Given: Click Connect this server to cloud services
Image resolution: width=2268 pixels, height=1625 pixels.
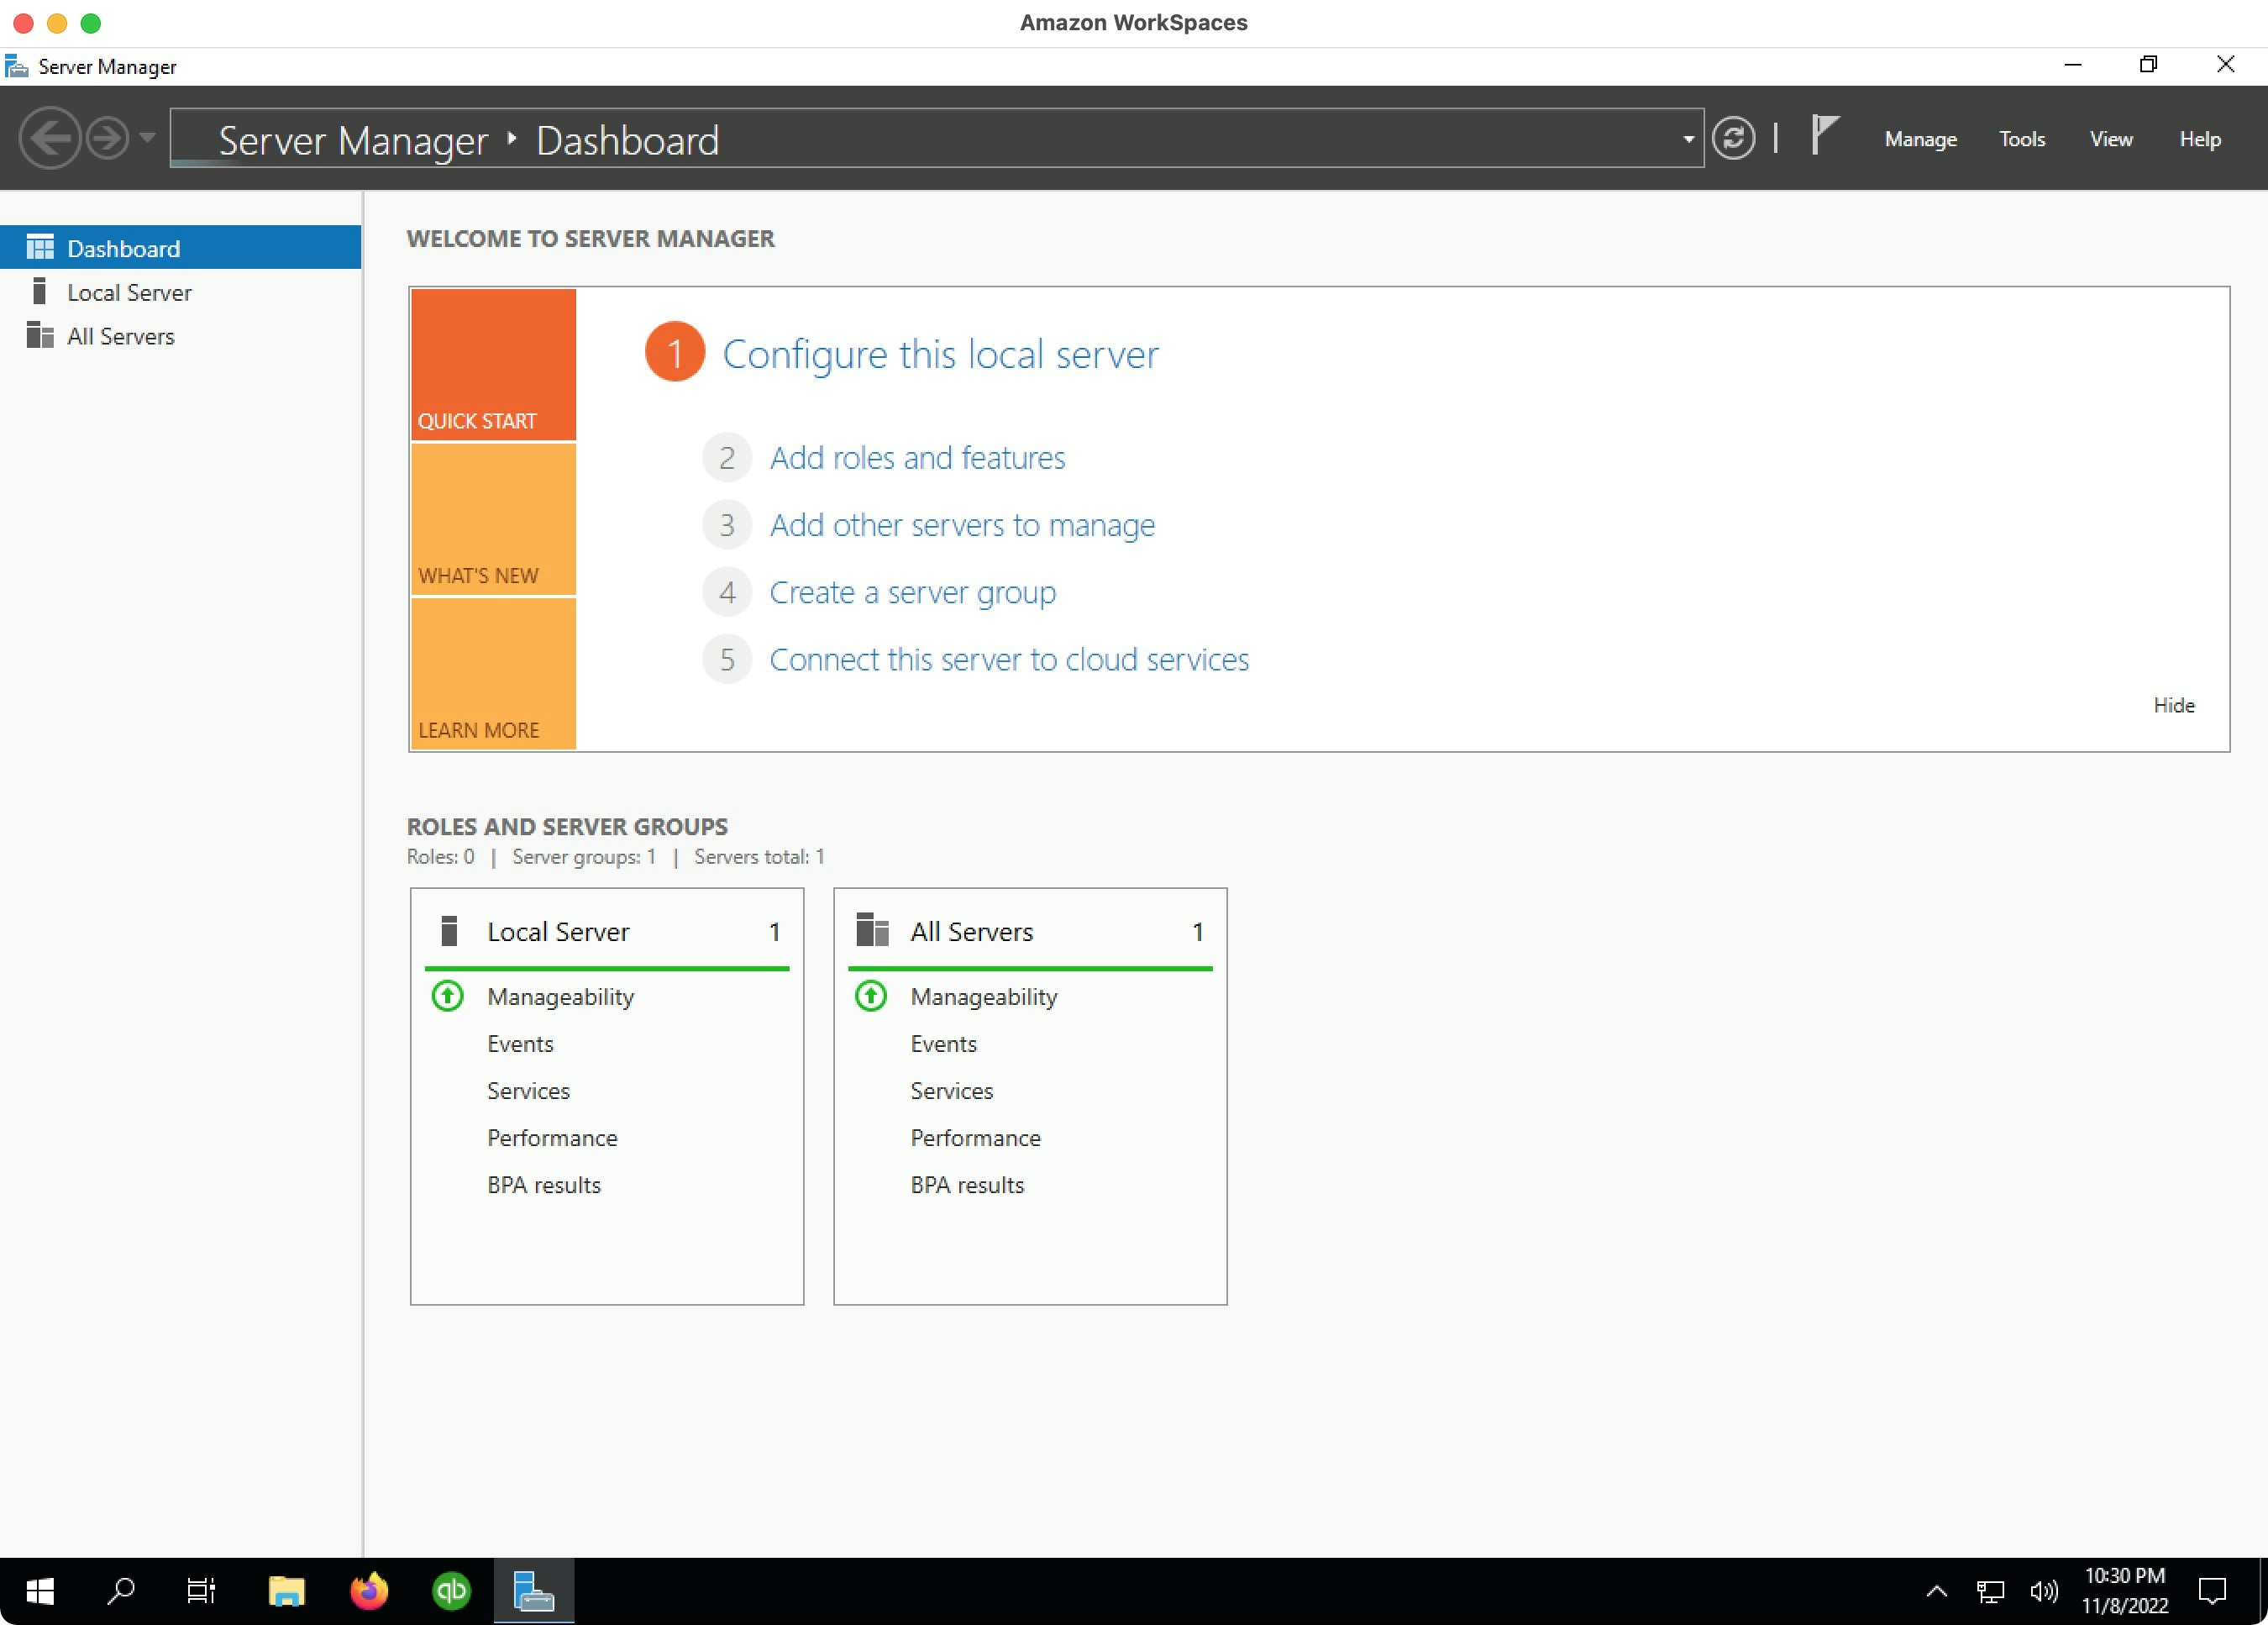Looking at the screenshot, I should click(1009, 659).
